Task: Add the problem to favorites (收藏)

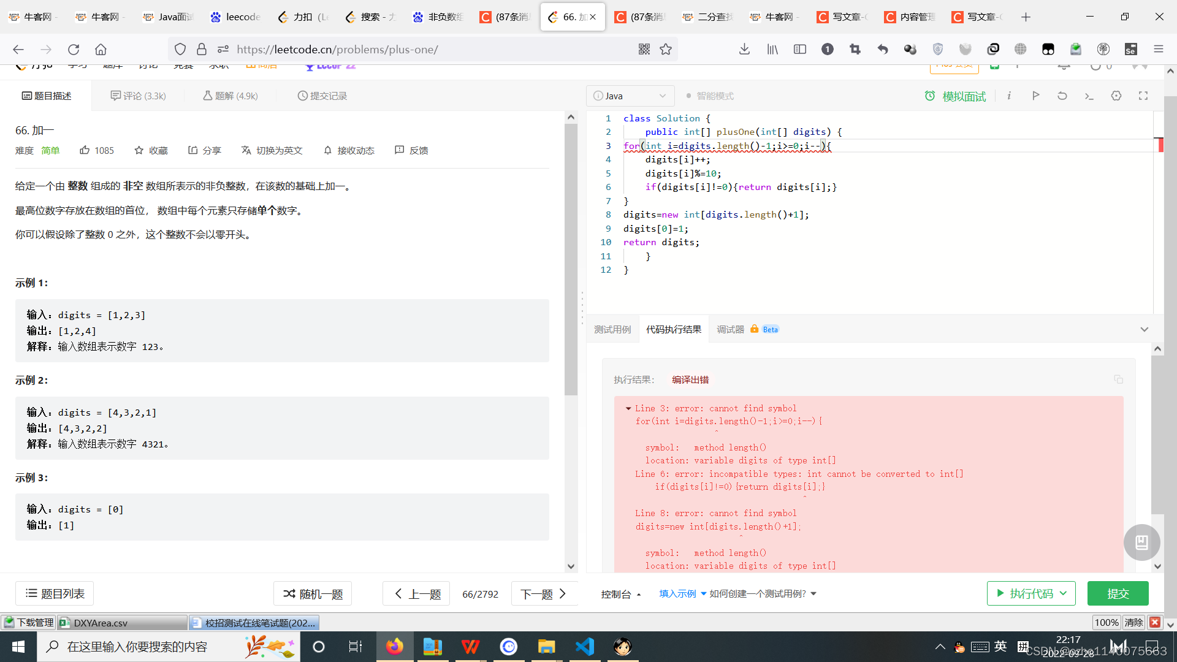Action: coord(151,150)
